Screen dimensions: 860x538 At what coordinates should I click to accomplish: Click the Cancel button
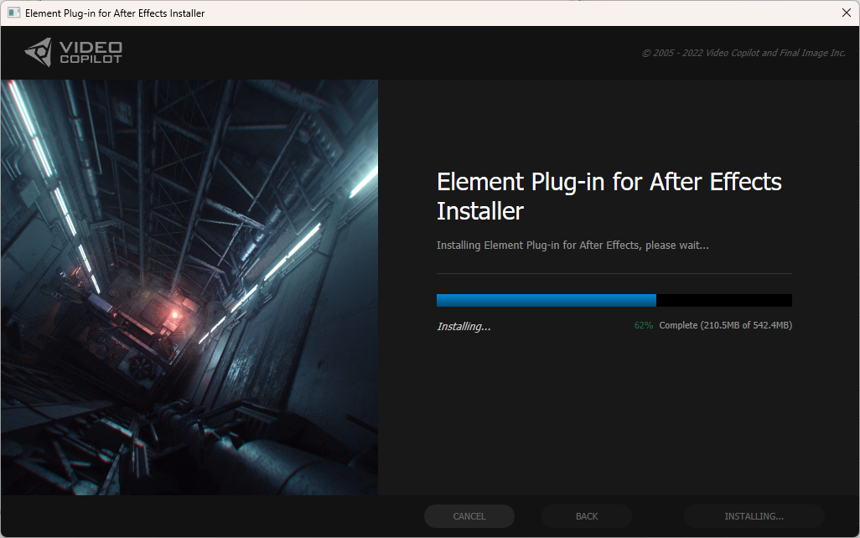point(469,516)
